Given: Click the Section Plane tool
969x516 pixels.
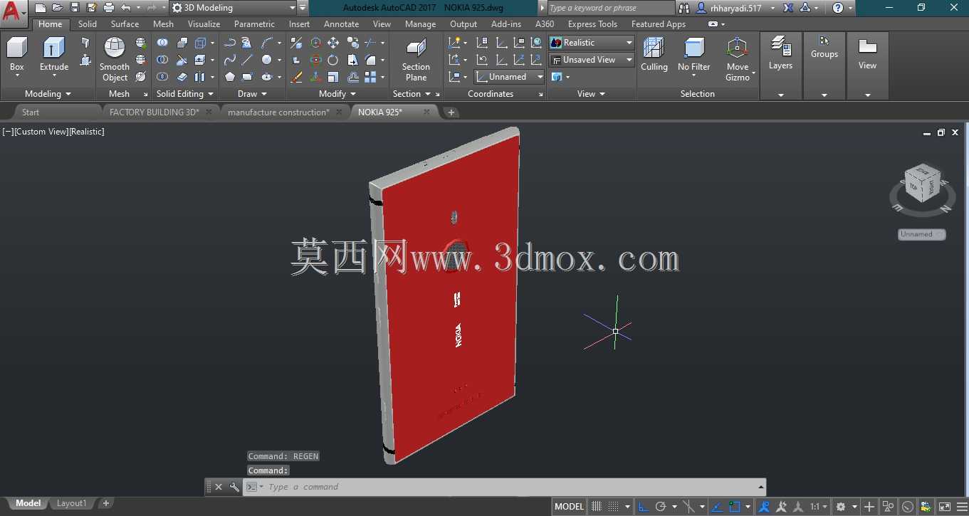Looking at the screenshot, I should tap(416, 60).
